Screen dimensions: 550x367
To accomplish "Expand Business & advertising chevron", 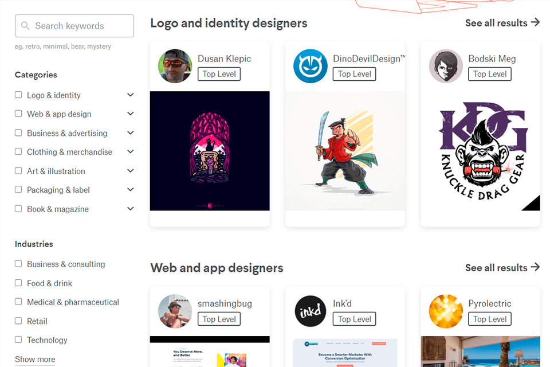I will coord(131,133).
